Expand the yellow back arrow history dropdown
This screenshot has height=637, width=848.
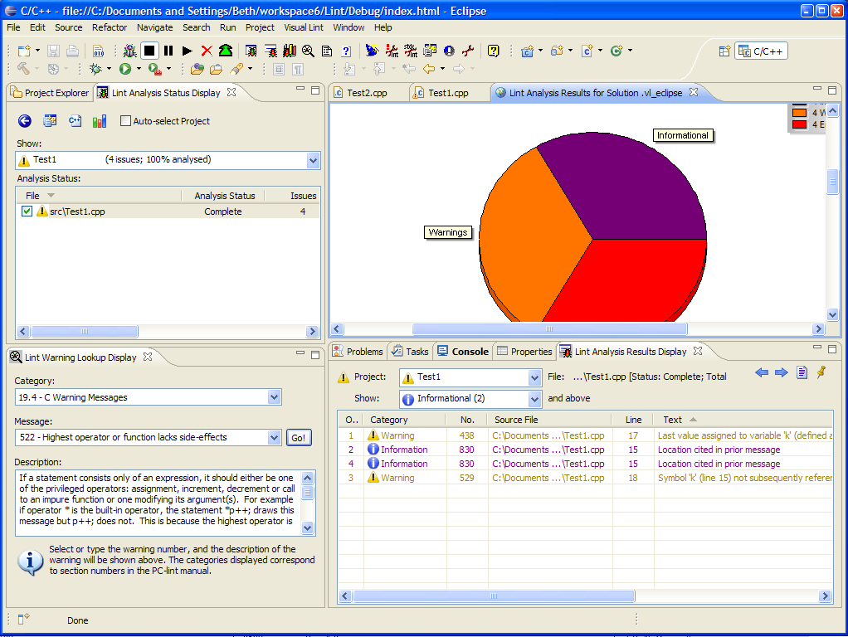pos(443,69)
